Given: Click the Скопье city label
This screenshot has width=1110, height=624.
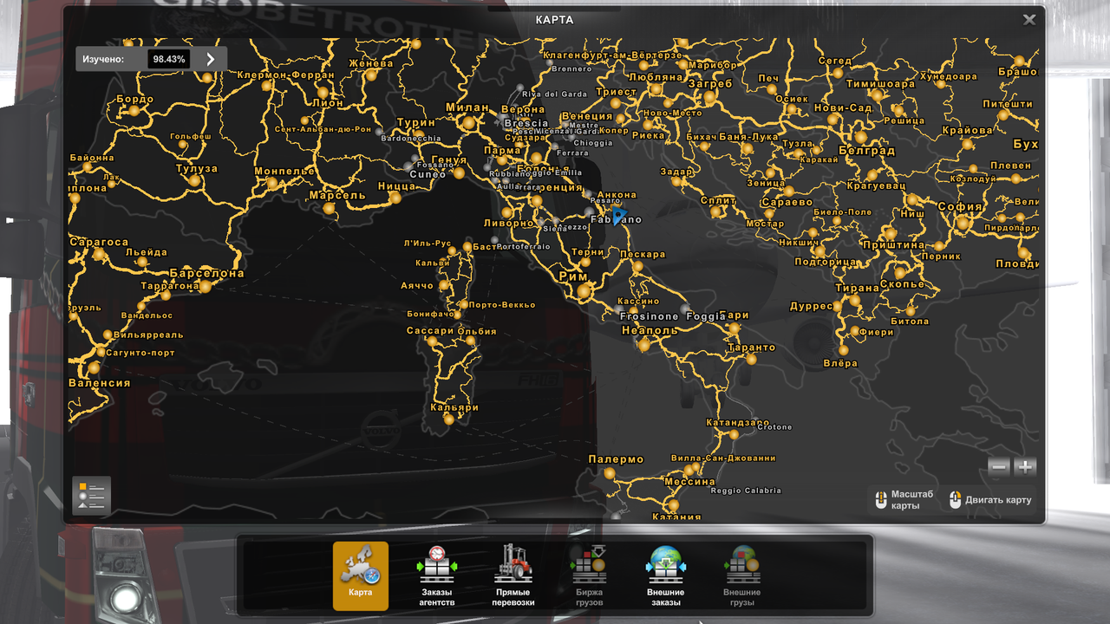Looking at the screenshot, I should [x=902, y=284].
